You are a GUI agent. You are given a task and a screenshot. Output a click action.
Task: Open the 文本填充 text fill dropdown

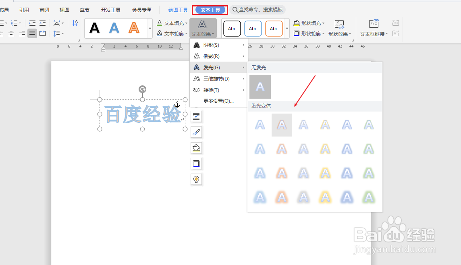click(x=172, y=23)
